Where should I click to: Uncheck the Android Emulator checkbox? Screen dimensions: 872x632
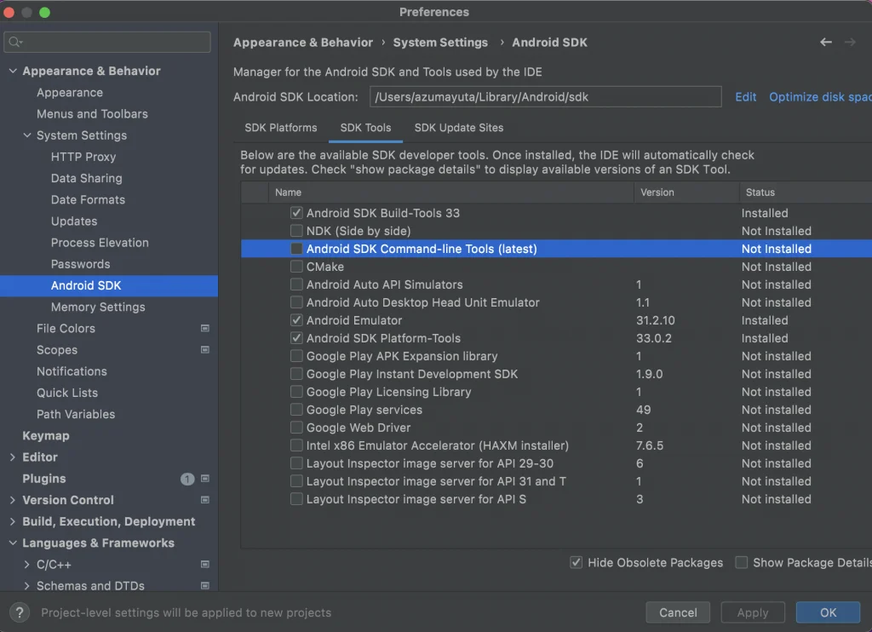(x=296, y=320)
